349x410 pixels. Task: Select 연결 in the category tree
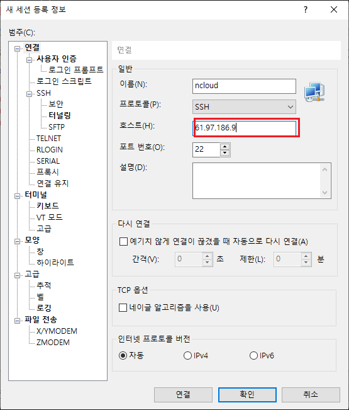click(x=32, y=48)
